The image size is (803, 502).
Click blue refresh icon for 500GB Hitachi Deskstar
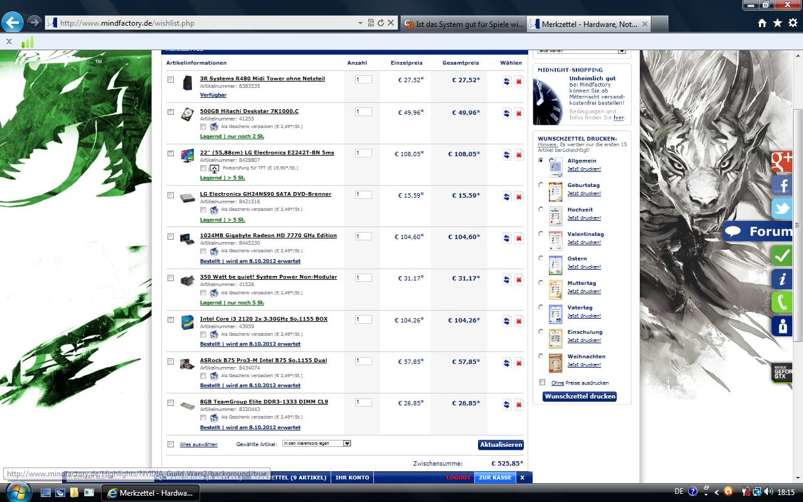[507, 114]
